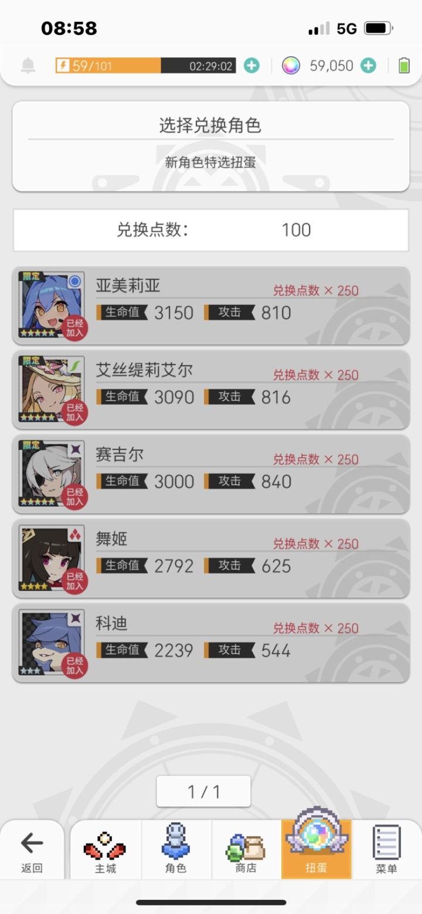Tap the 选择兑换角色 header panel
Viewport: 422px width, 914px height.
(211, 146)
